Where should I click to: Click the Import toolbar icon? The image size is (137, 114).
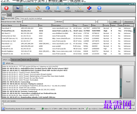click(x=89, y=9)
